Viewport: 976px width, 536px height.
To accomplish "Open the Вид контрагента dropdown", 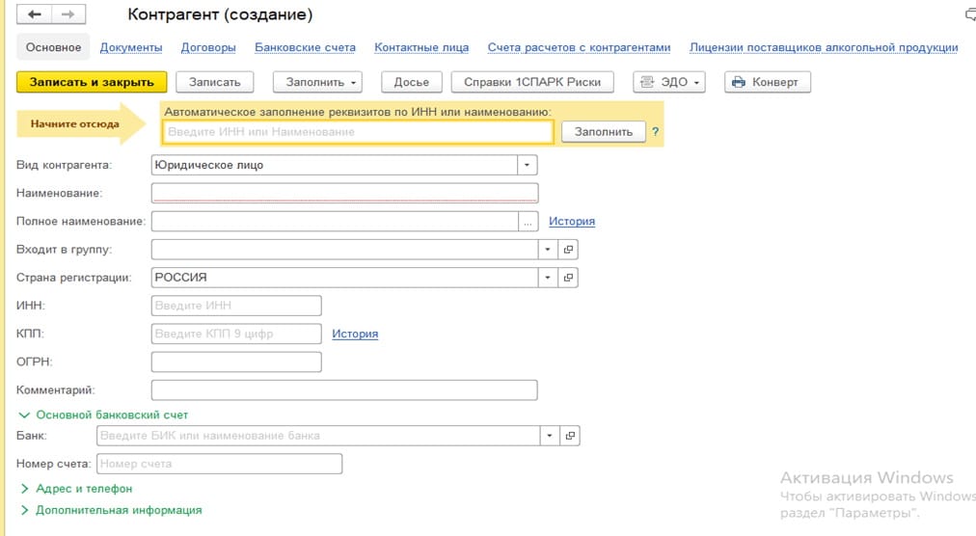I will [x=527, y=165].
